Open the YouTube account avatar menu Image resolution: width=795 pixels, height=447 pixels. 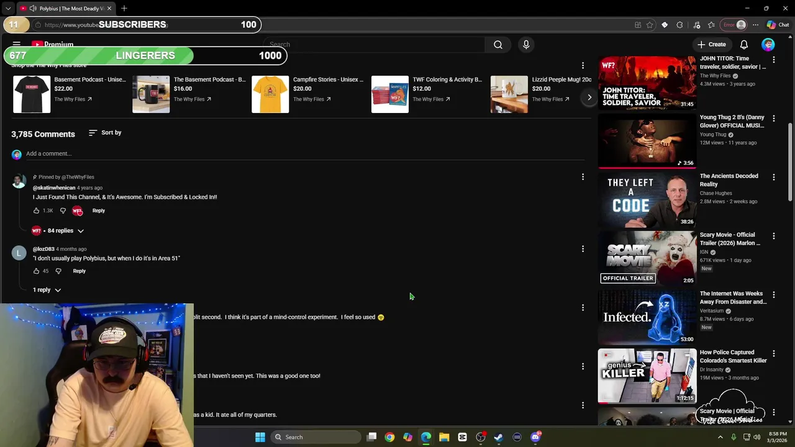pyautogui.click(x=768, y=45)
